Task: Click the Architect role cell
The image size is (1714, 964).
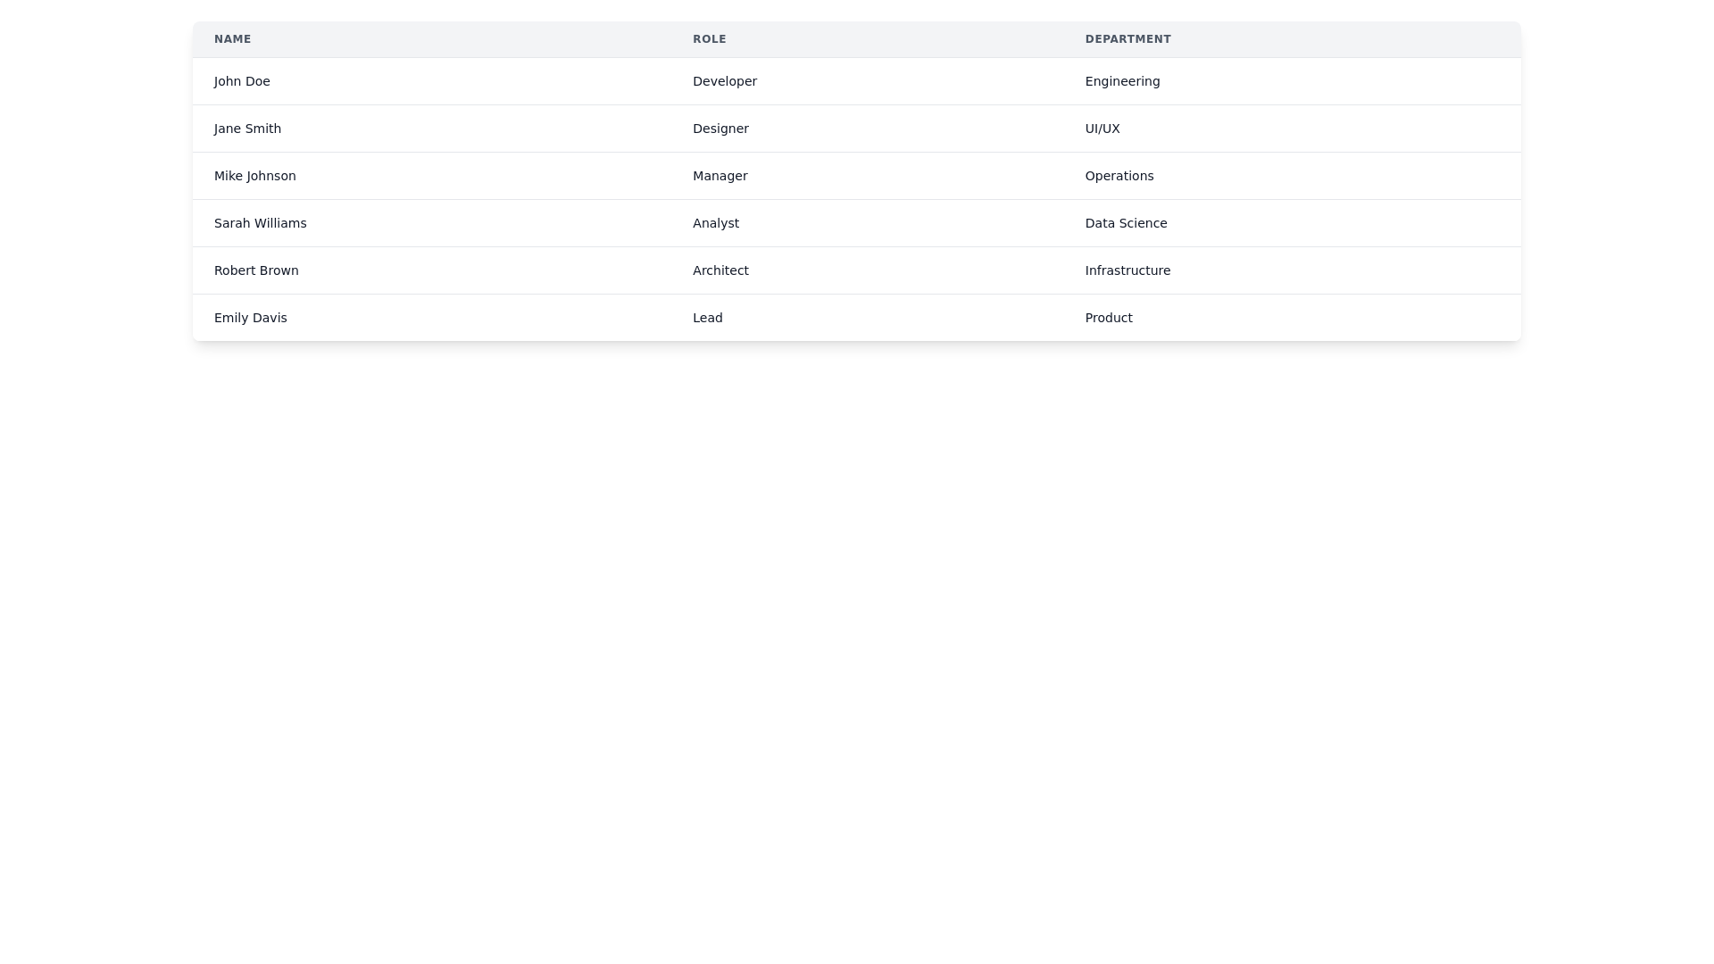Action: tap(720, 270)
